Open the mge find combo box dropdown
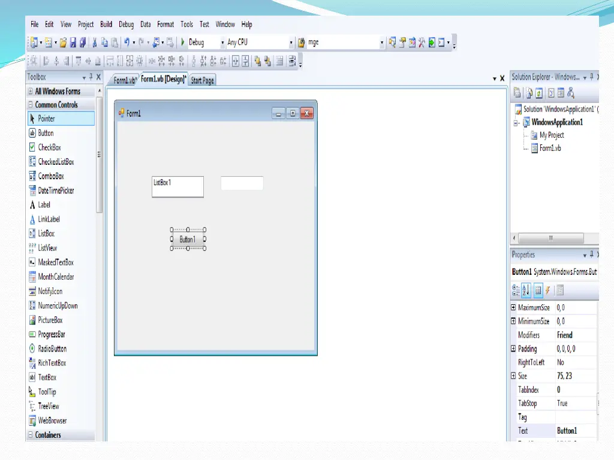 point(382,43)
